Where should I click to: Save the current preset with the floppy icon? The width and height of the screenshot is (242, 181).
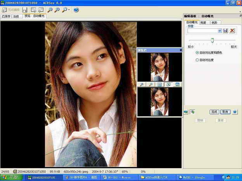point(225,31)
